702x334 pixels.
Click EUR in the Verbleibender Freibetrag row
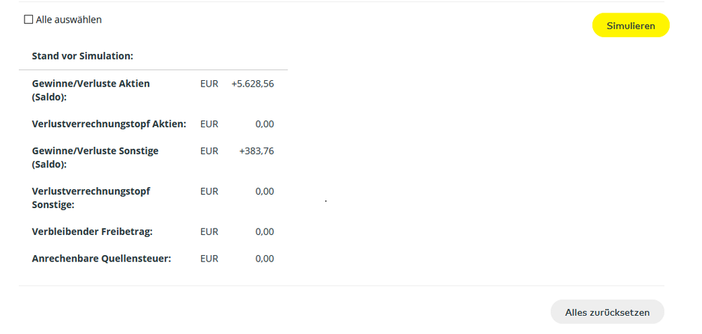(x=209, y=231)
